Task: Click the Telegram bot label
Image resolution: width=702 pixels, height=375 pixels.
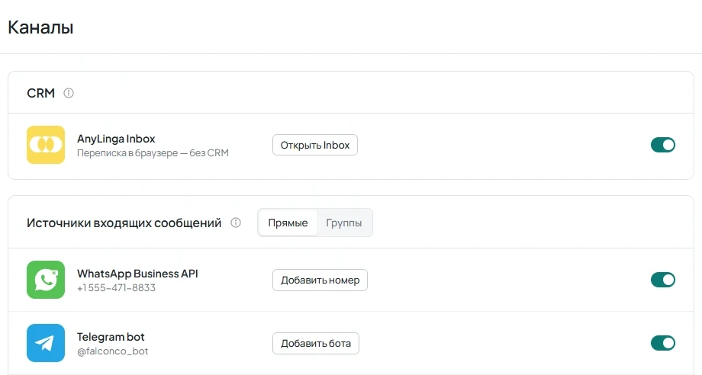Action: (111, 337)
